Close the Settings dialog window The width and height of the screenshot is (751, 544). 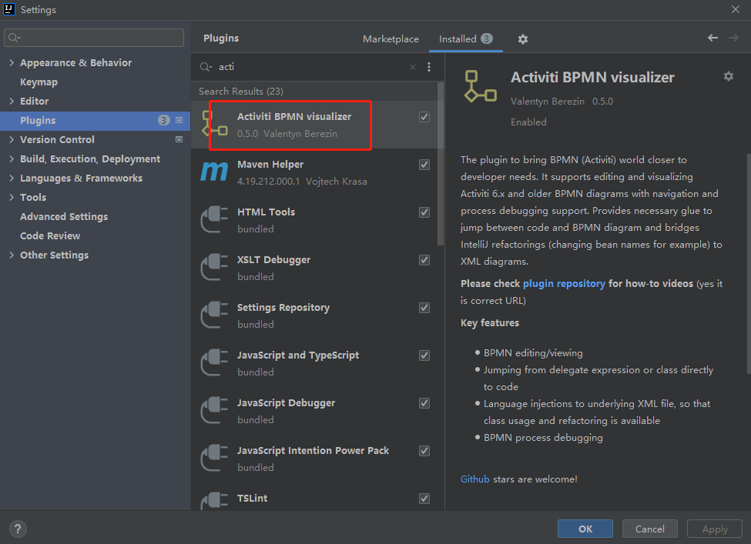coord(735,9)
